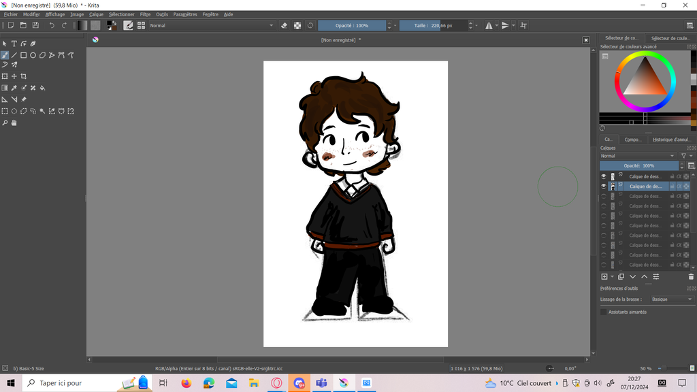This screenshot has width=697, height=392.
Task: Hide the selected highlighted layer
Action: tap(603, 186)
